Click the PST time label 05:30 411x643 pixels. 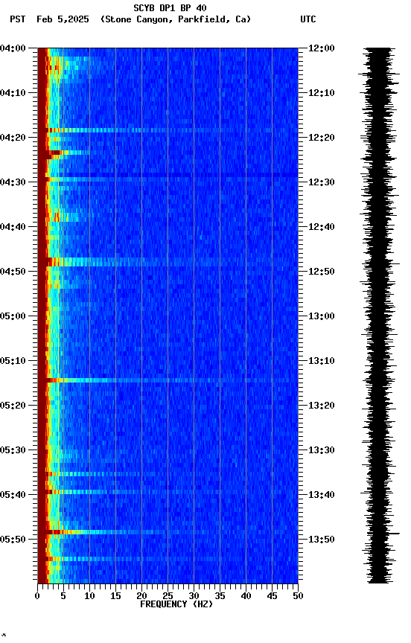point(13,450)
